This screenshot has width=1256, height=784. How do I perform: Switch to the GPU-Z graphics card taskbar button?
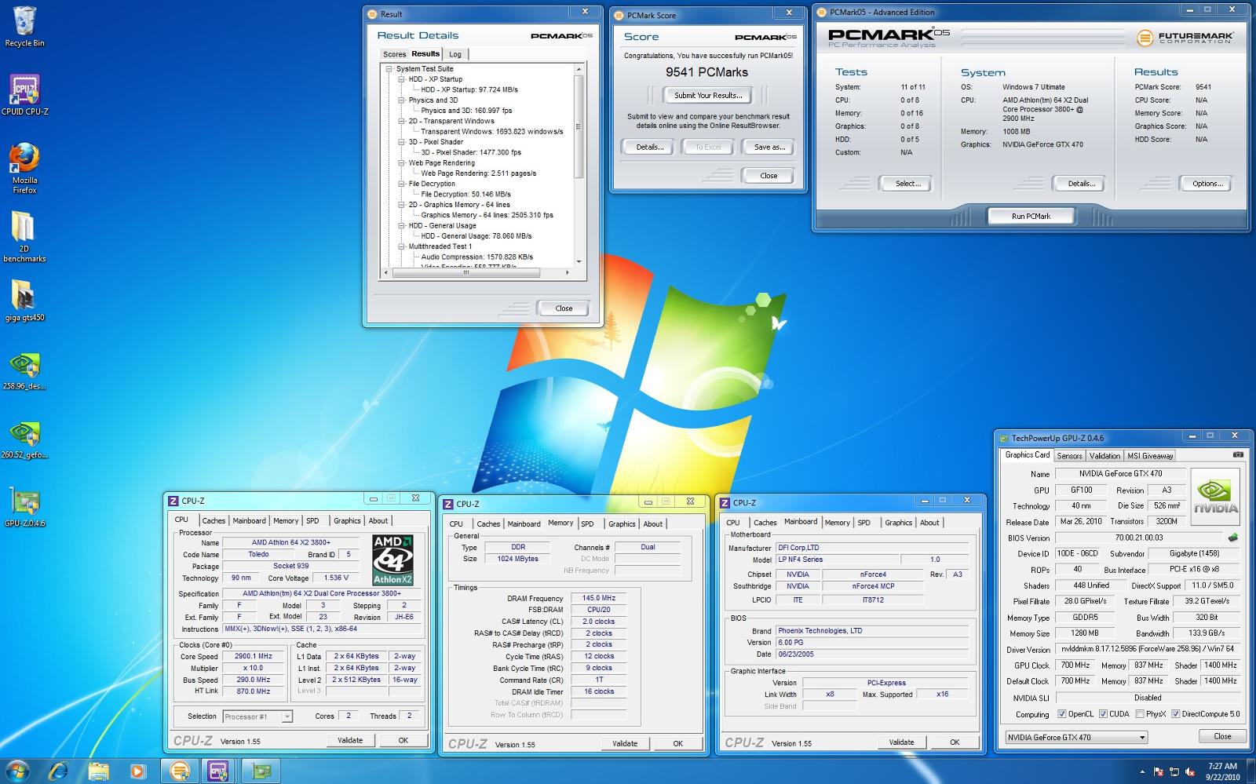coord(261,771)
